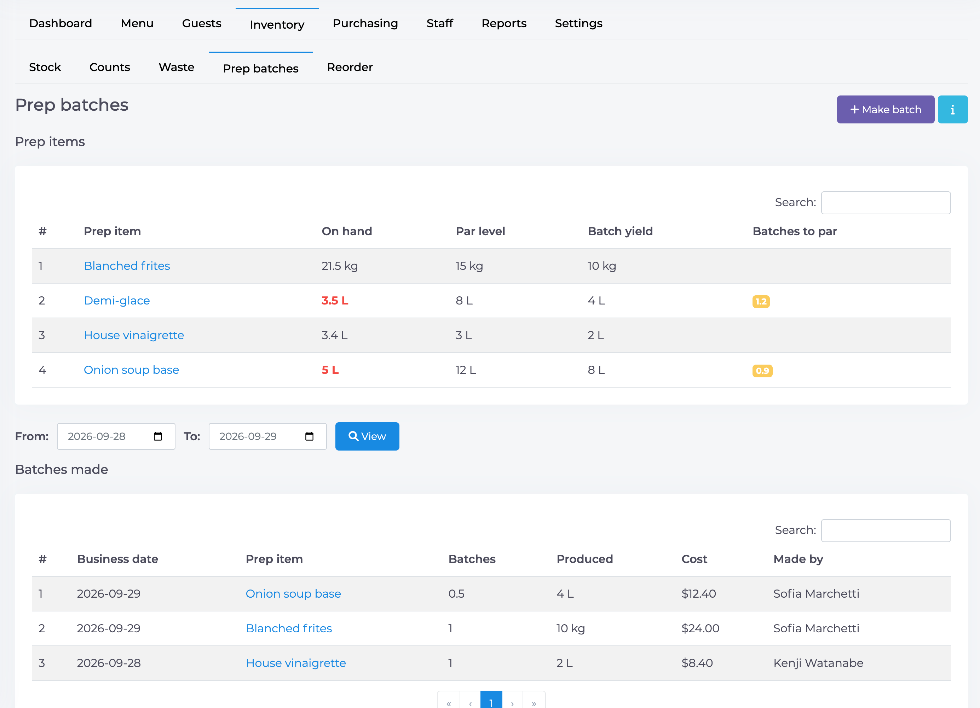Open the From date calendar picker icon
The height and width of the screenshot is (708, 980).
158,436
